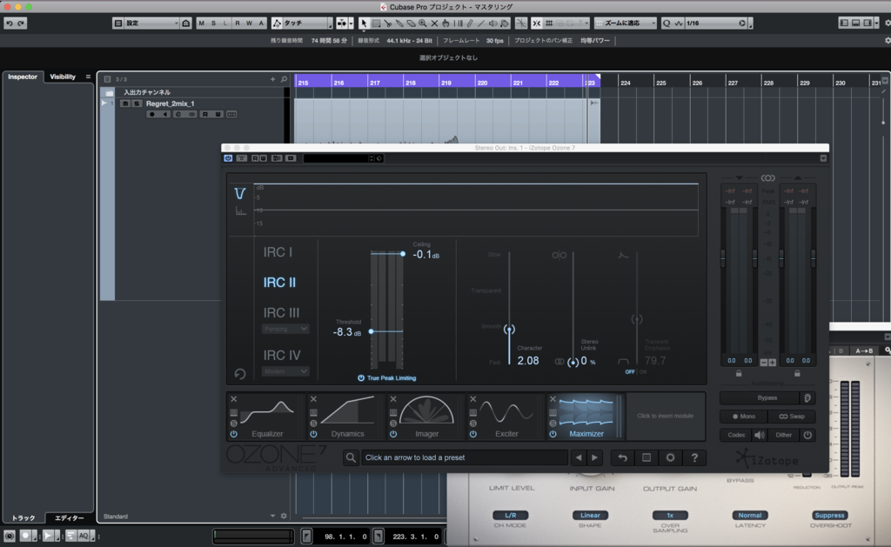Load previous Ozone preset arrow
891x547 pixels.
579,457
